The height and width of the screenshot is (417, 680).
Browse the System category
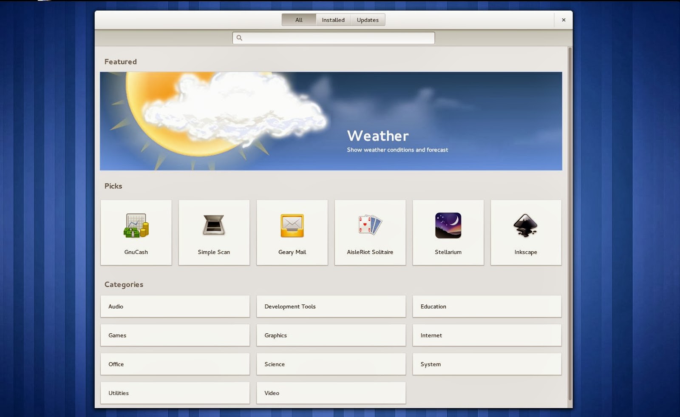pos(487,364)
